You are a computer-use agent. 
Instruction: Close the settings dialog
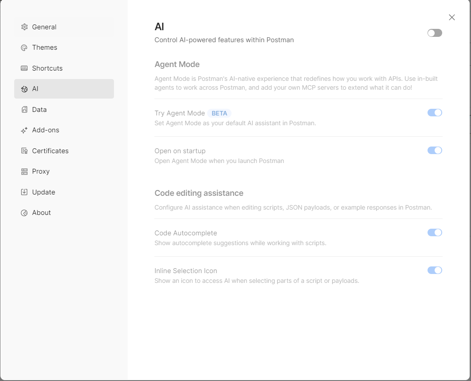(451, 17)
